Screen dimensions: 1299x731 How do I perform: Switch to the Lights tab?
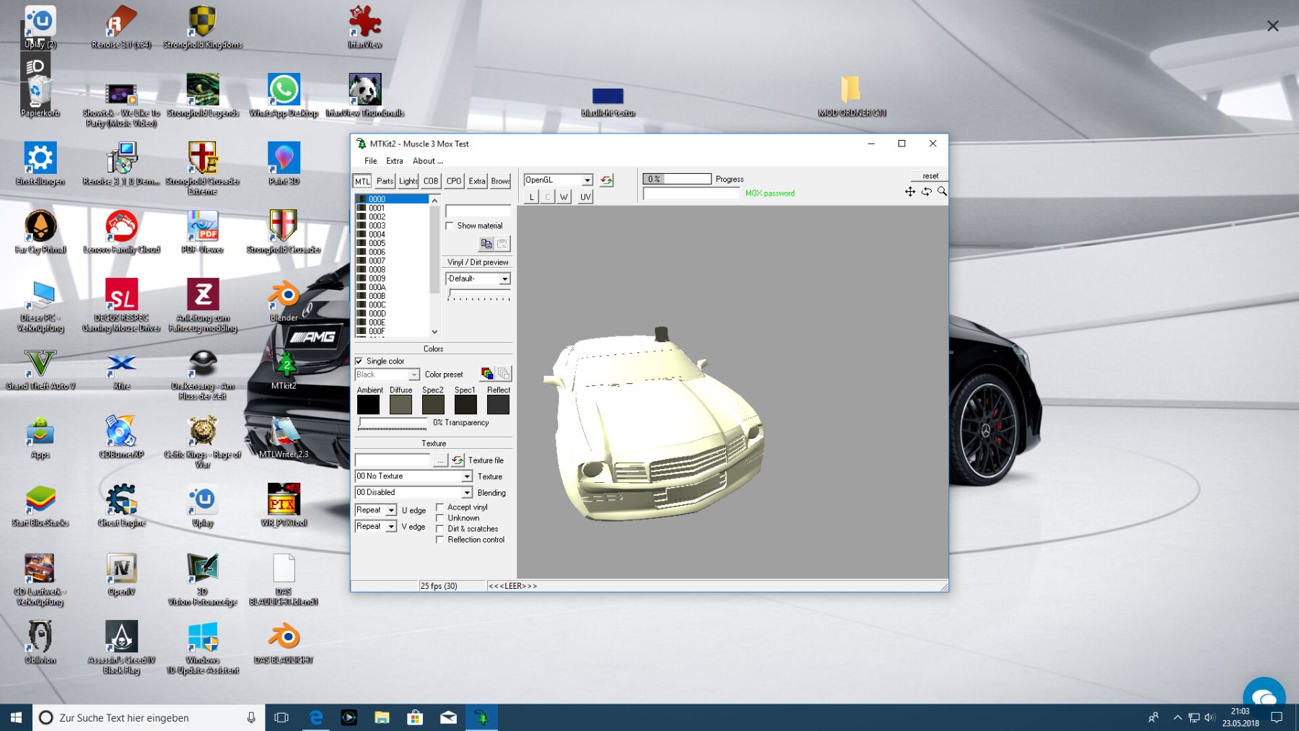[x=408, y=181]
